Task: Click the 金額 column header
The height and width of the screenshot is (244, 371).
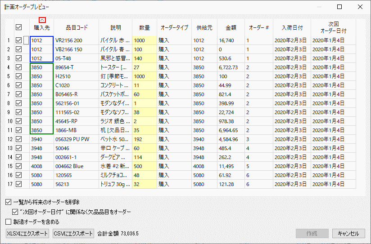Action: [231, 27]
